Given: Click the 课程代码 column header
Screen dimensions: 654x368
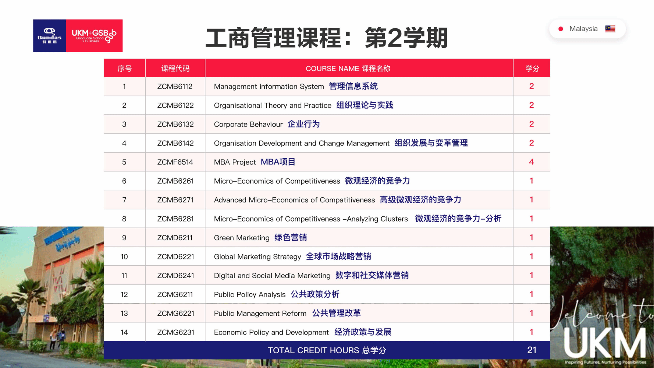Looking at the screenshot, I should coord(175,68).
